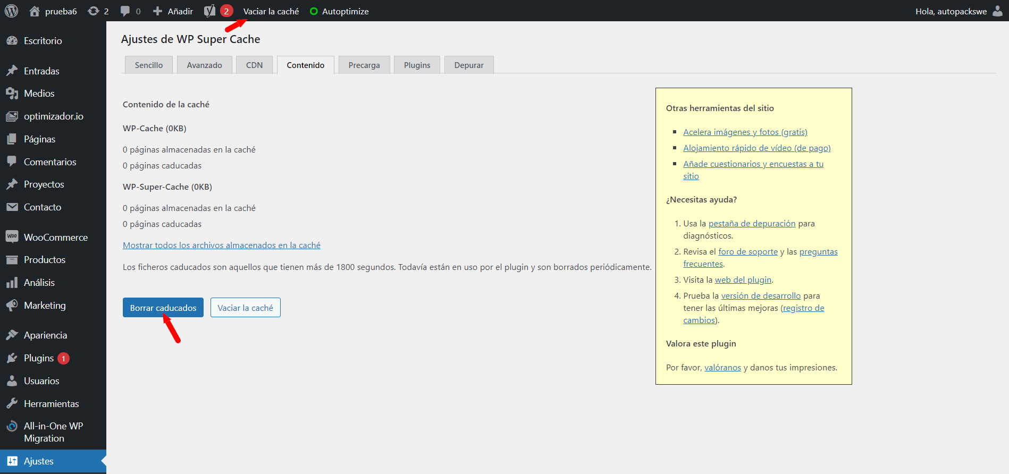Image resolution: width=1009 pixels, height=474 pixels.
Task: Click the Borrar caducados button
Action: coord(163,308)
